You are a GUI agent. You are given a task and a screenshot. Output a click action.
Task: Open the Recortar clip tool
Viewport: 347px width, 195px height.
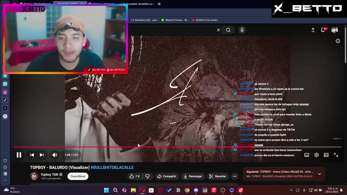(x=218, y=176)
